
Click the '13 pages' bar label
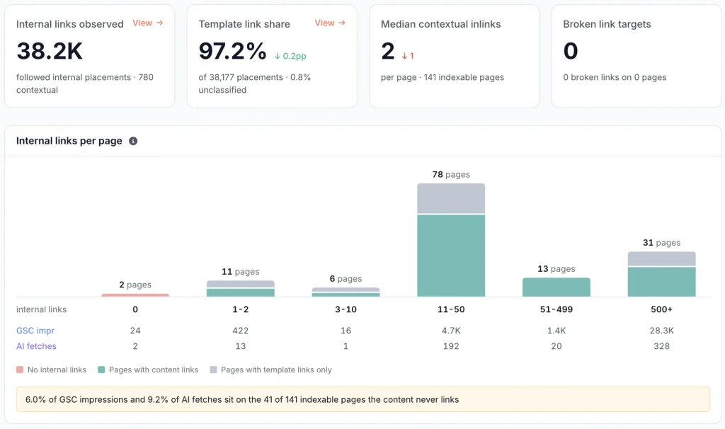point(556,268)
